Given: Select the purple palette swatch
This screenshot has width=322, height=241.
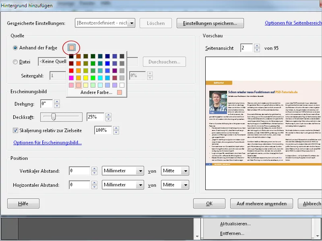Looking at the screenshot, I should [115, 71].
